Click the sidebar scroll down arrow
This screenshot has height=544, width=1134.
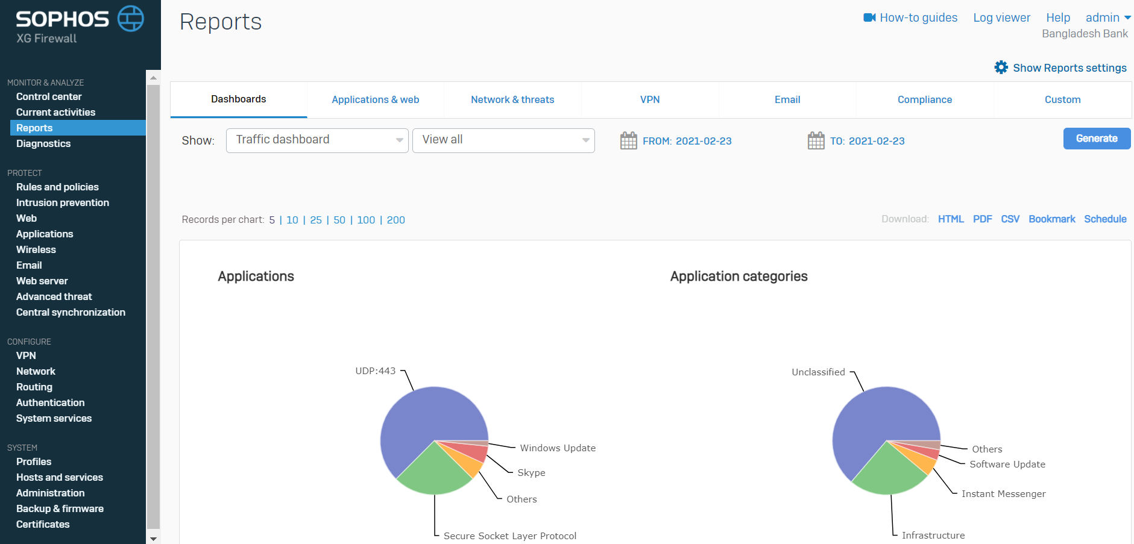[153, 539]
